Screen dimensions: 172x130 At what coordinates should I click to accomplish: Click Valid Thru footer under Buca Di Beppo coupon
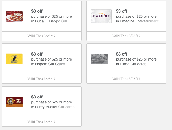click(41, 36)
